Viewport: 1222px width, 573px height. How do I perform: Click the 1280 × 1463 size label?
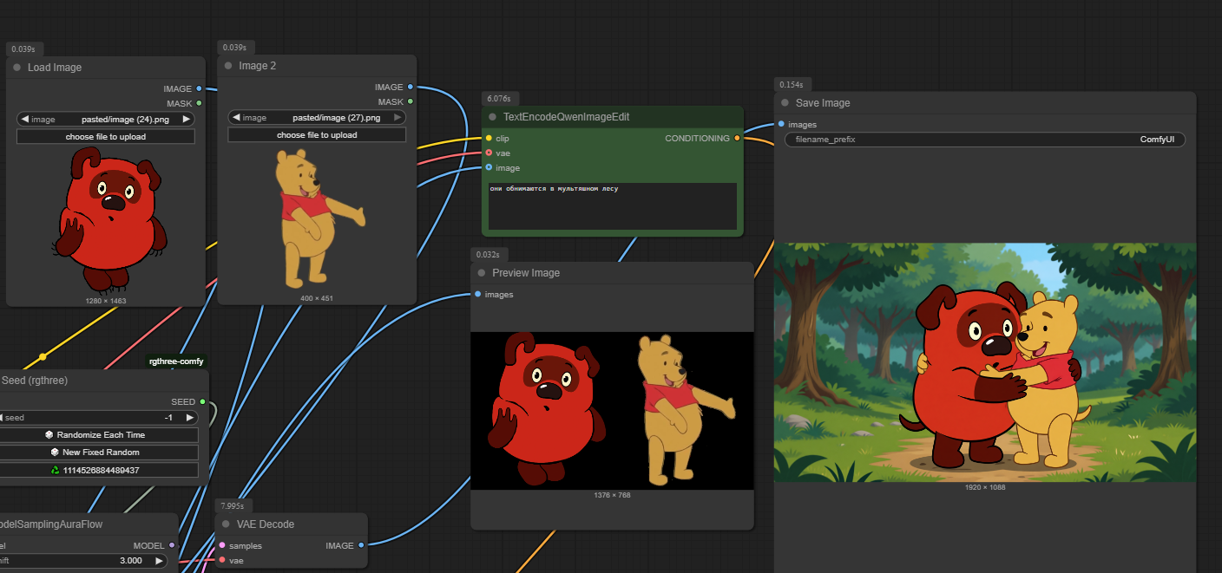point(106,300)
